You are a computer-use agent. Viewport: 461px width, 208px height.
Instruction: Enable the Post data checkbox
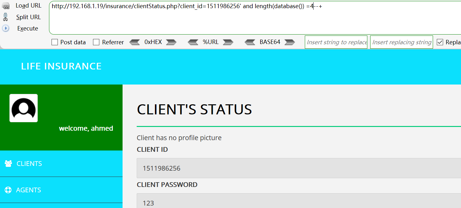coord(55,42)
